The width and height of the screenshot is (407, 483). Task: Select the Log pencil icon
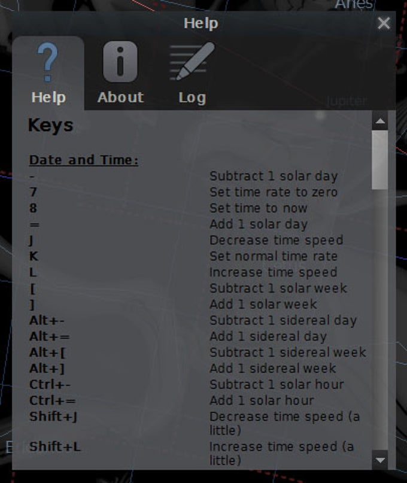point(192,61)
